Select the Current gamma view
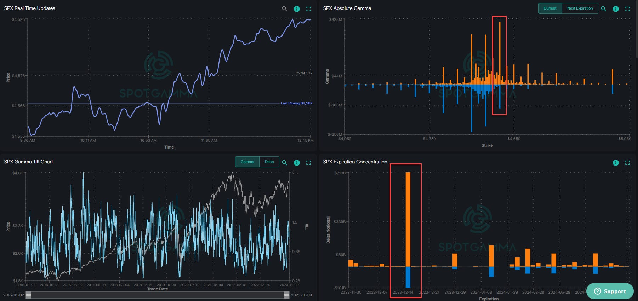 [x=550, y=8]
